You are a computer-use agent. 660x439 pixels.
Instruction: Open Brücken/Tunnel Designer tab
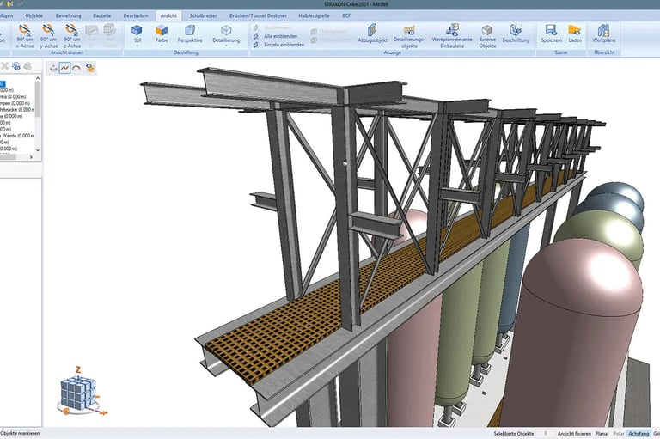(258, 15)
